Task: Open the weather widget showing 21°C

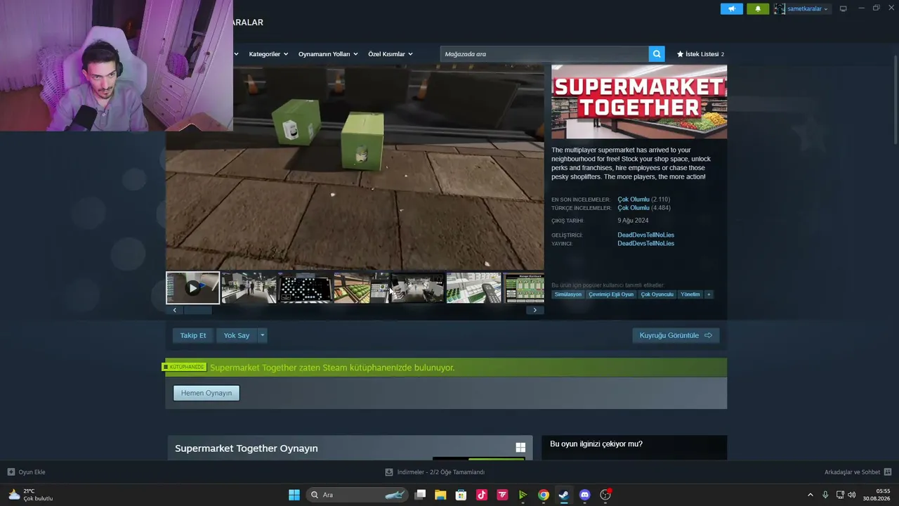Action: (x=30, y=495)
